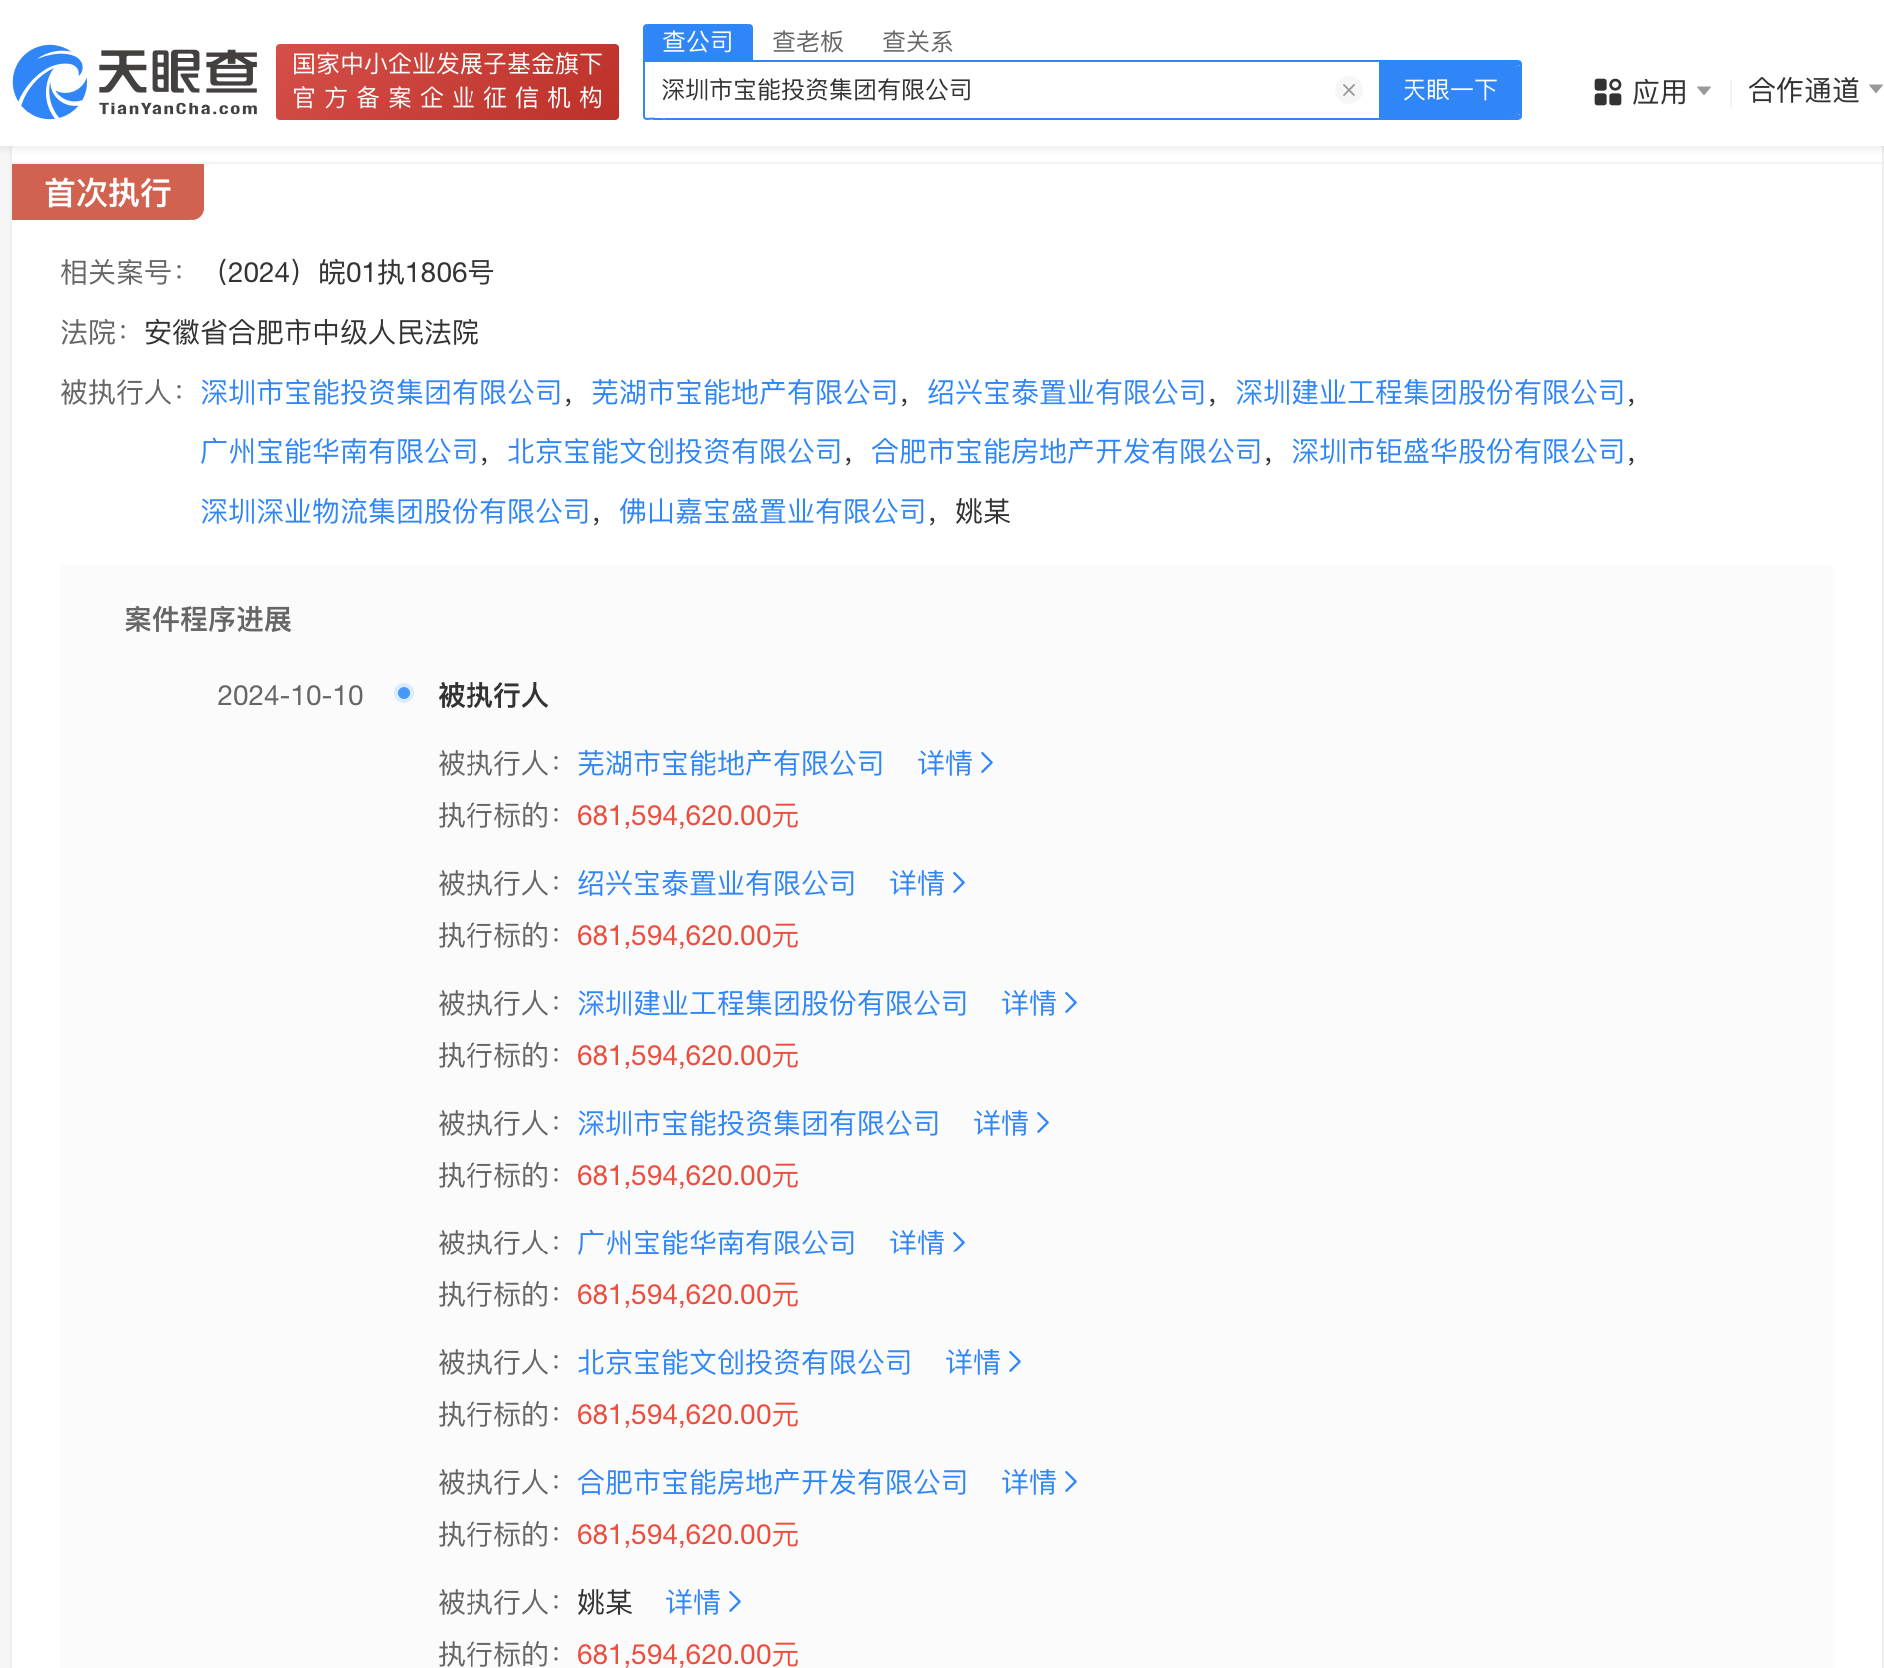
Task: Open 详情 for 北京宝能文创投资有限公司
Action: click(x=983, y=1363)
